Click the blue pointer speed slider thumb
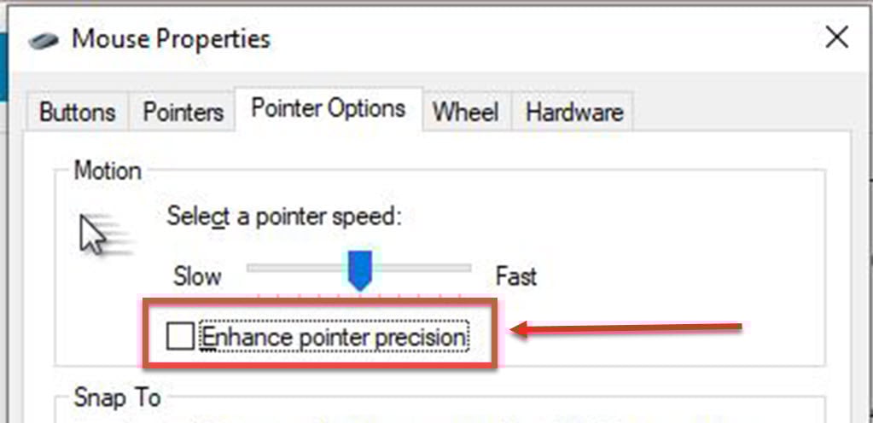This screenshot has width=873, height=423. pos(359,270)
